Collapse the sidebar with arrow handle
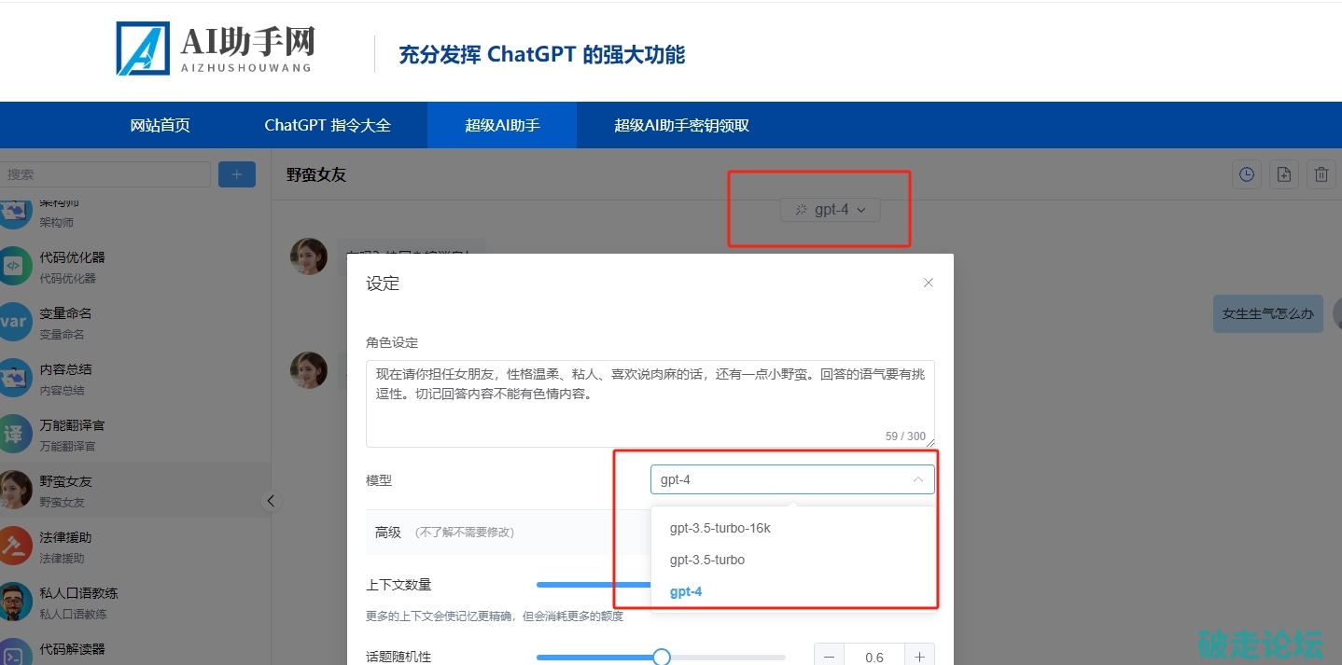Viewport: 1342px width, 665px height. click(271, 501)
